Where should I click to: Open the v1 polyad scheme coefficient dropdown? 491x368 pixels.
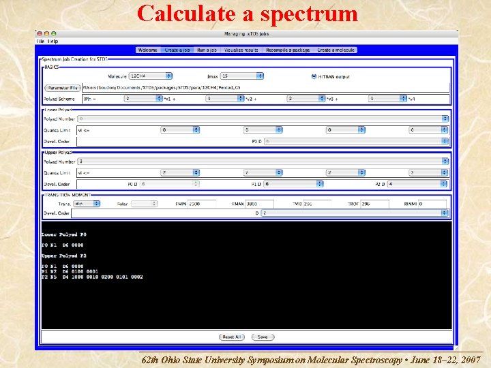143,99
